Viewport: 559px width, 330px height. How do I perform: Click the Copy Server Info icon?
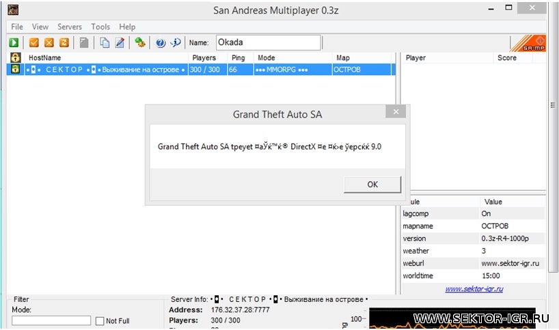coord(105,43)
